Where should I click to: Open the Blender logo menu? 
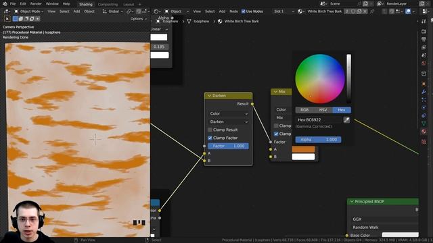tap(5, 4)
